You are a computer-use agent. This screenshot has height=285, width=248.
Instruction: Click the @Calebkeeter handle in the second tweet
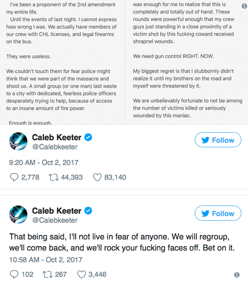[x=55, y=220]
